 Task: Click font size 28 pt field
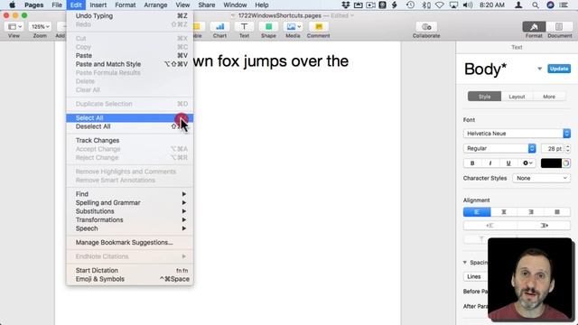point(552,148)
